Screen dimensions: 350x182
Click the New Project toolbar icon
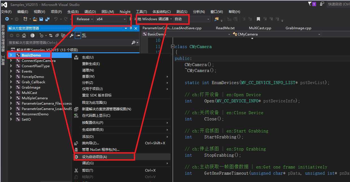click(x=26, y=19)
